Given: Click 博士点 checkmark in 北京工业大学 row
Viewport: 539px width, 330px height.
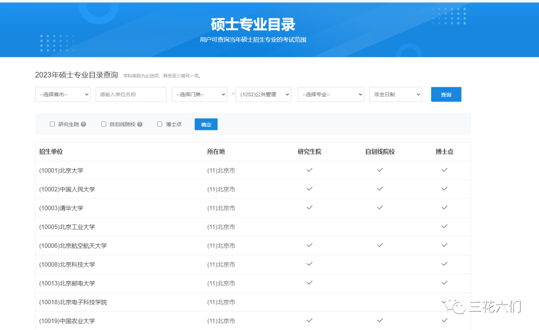Looking at the screenshot, I should (x=445, y=226).
